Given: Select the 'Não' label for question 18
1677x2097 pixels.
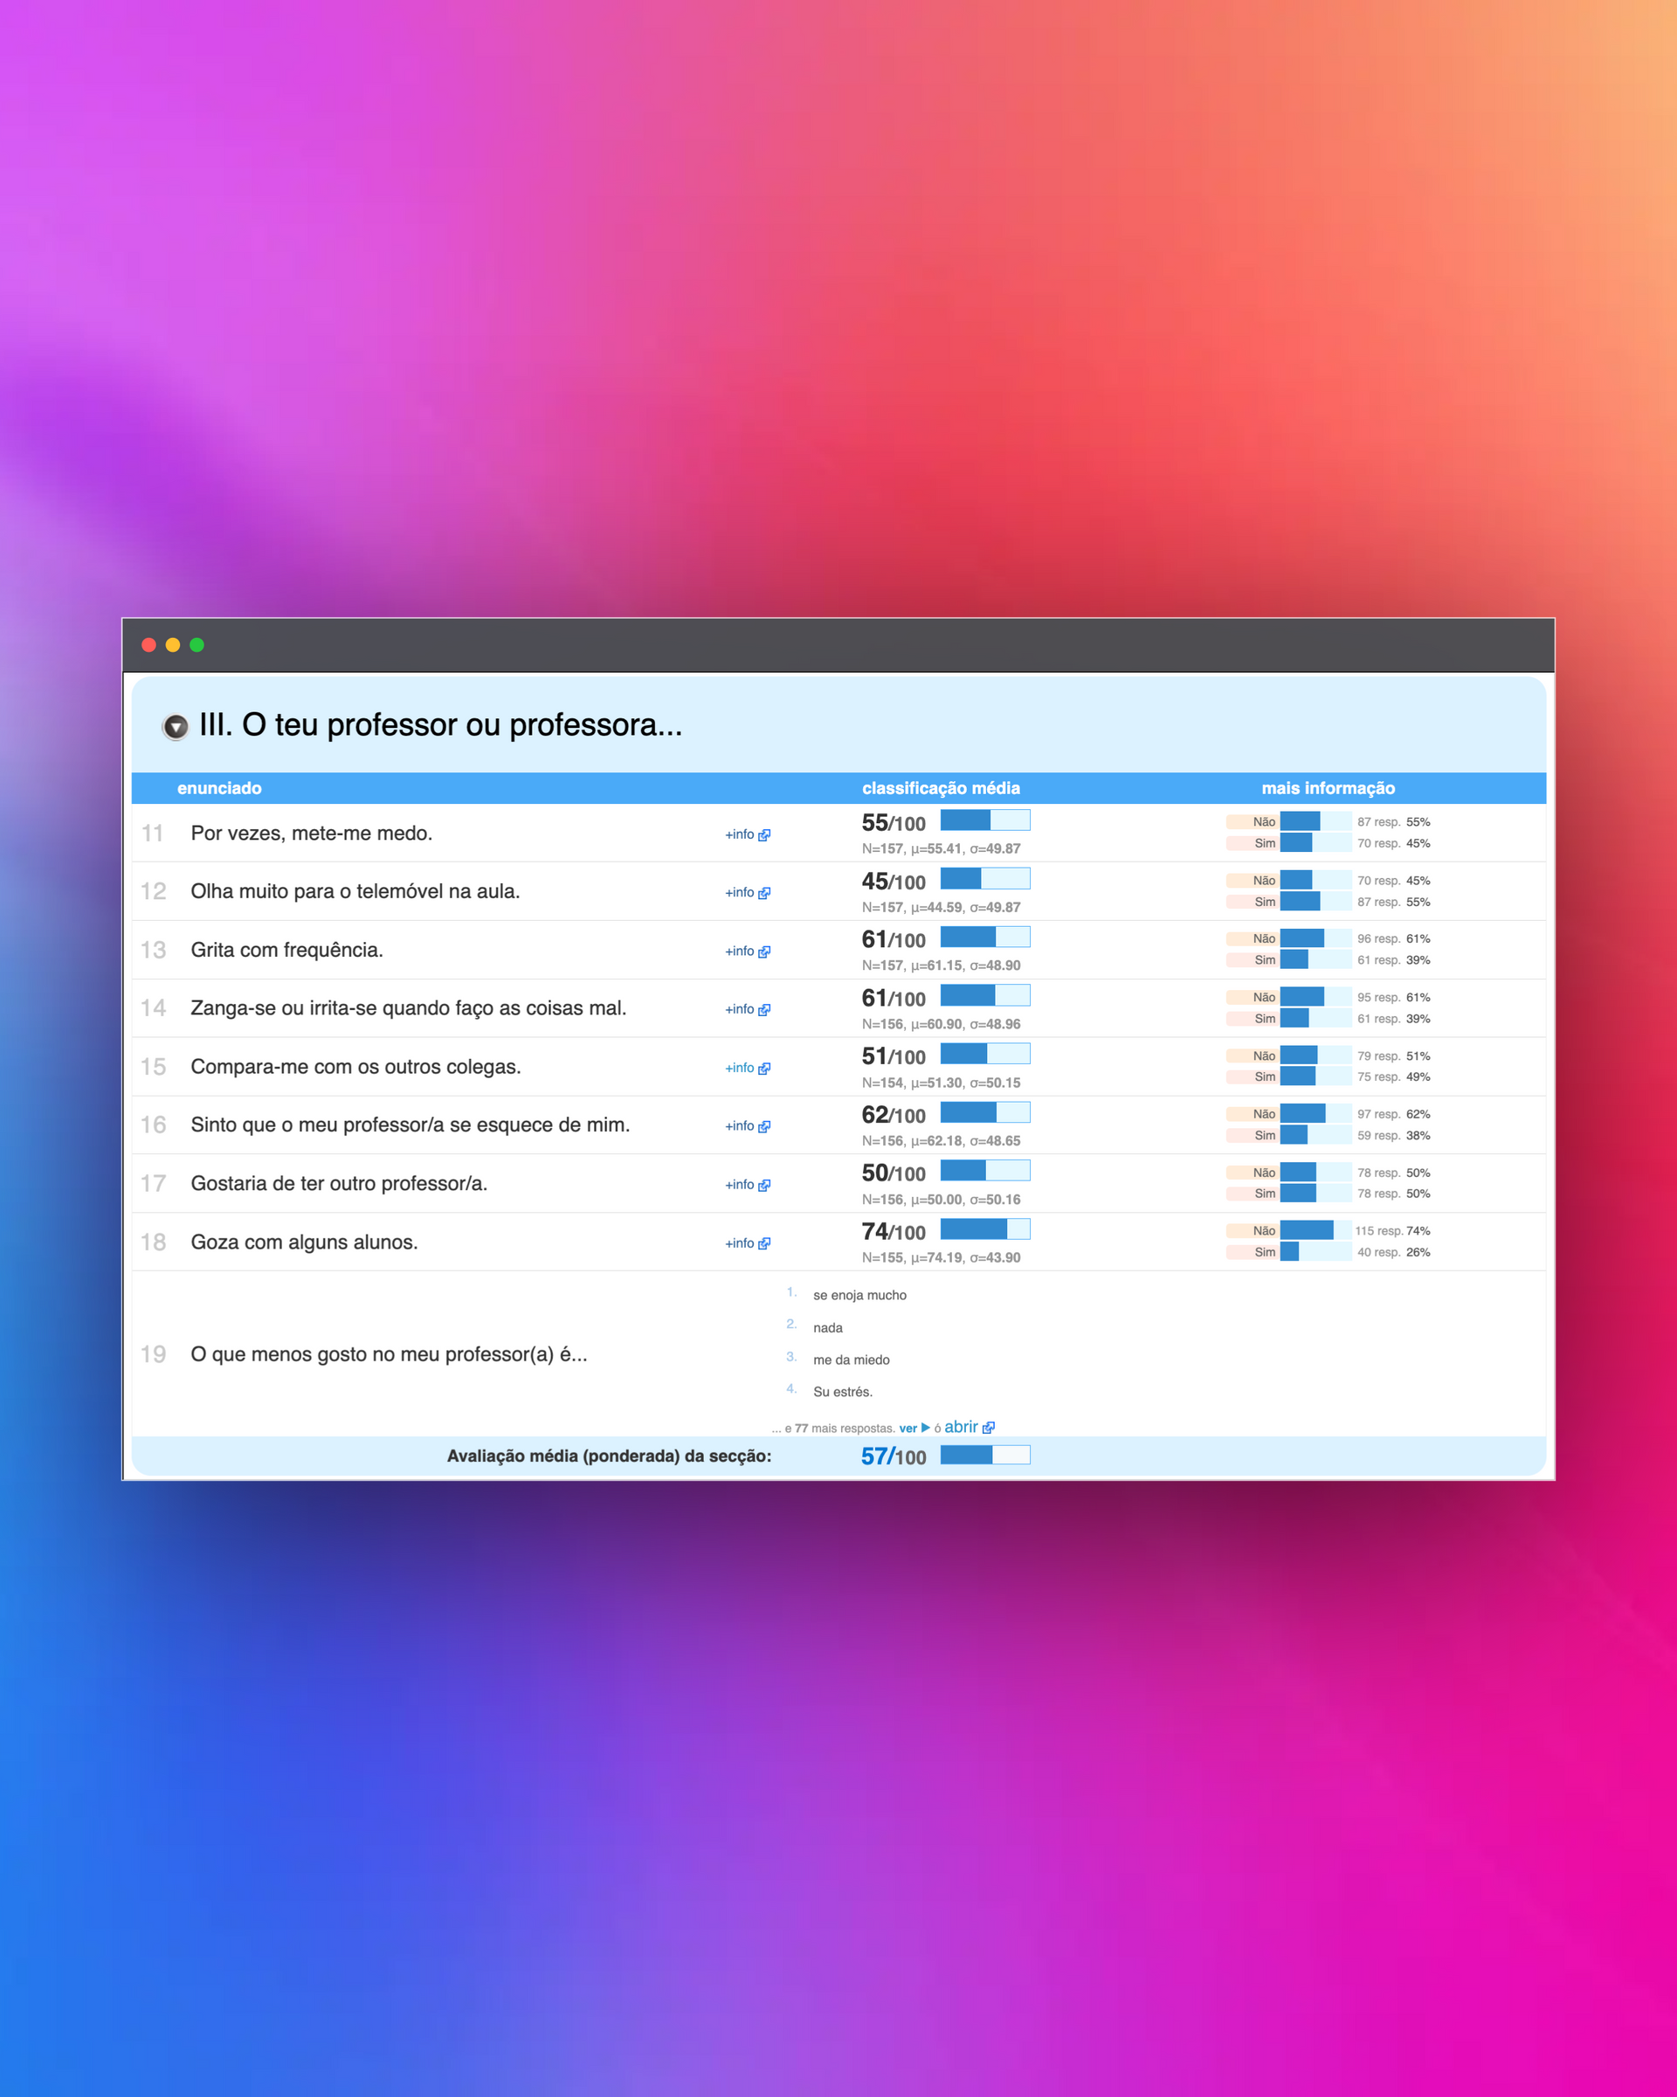Looking at the screenshot, I should coord(1263,1230).
